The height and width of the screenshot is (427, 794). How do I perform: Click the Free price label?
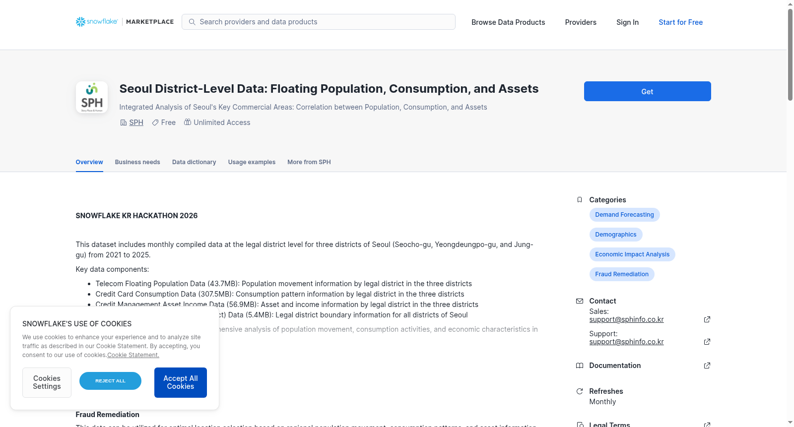pos(168,122)
